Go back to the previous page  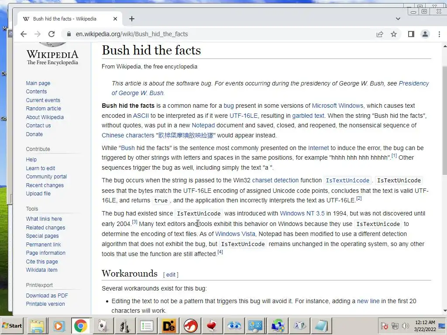(24, 34)
